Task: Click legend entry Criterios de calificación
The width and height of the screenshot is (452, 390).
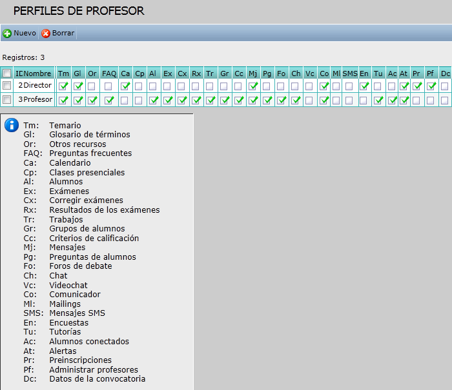Action: [x=94, y=238]
